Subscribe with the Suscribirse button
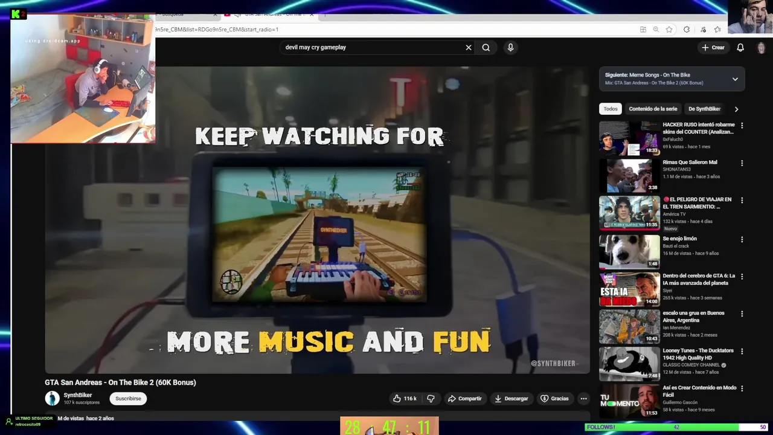The width and height of the screenshot is (773, 435). click(128, 399)
